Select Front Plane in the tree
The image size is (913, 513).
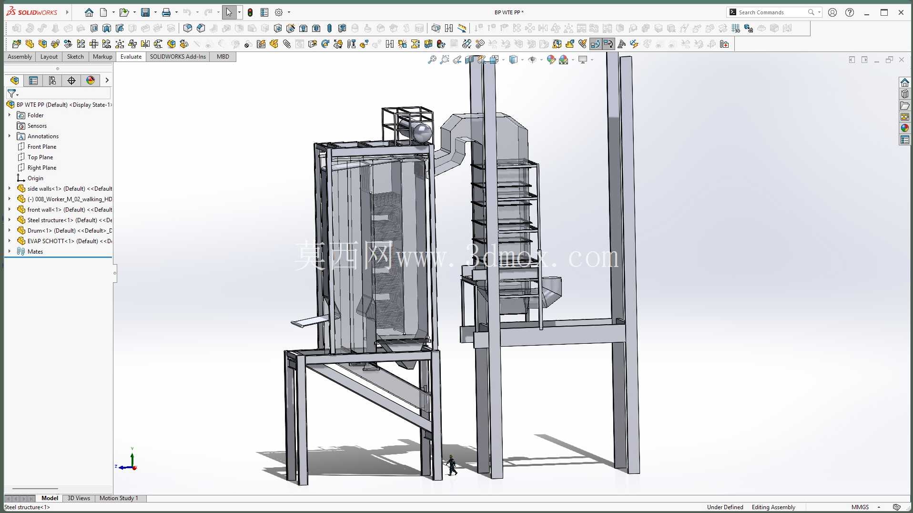(x=42, y=147)
